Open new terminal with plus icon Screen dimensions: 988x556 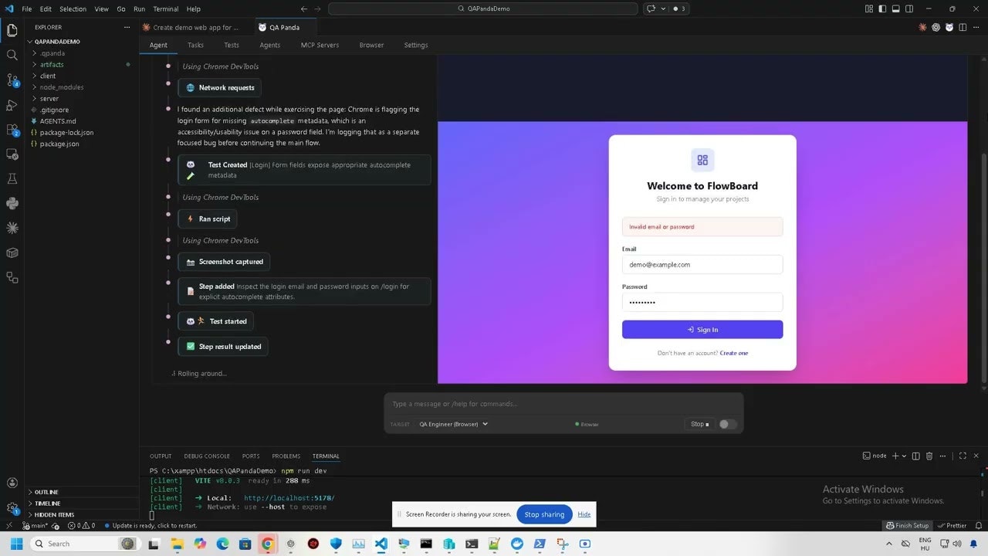click(x=895, y=456)
